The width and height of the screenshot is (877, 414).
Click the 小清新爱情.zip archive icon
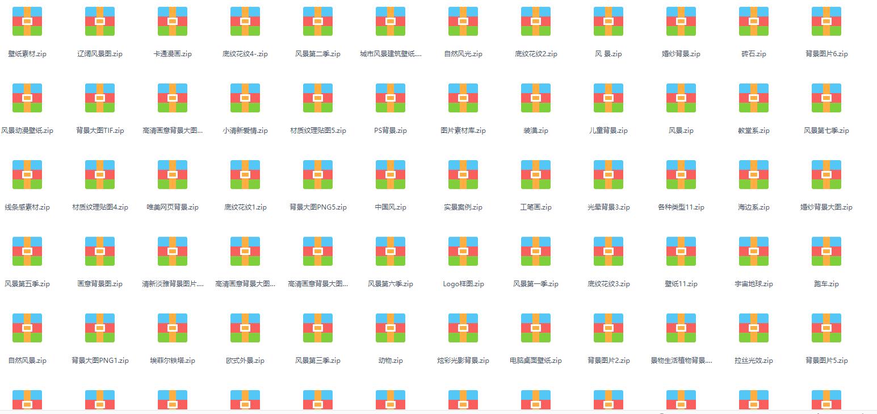245,98
